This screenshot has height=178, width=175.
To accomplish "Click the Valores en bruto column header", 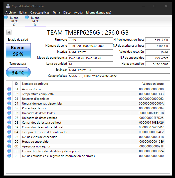I will [147, 84].
